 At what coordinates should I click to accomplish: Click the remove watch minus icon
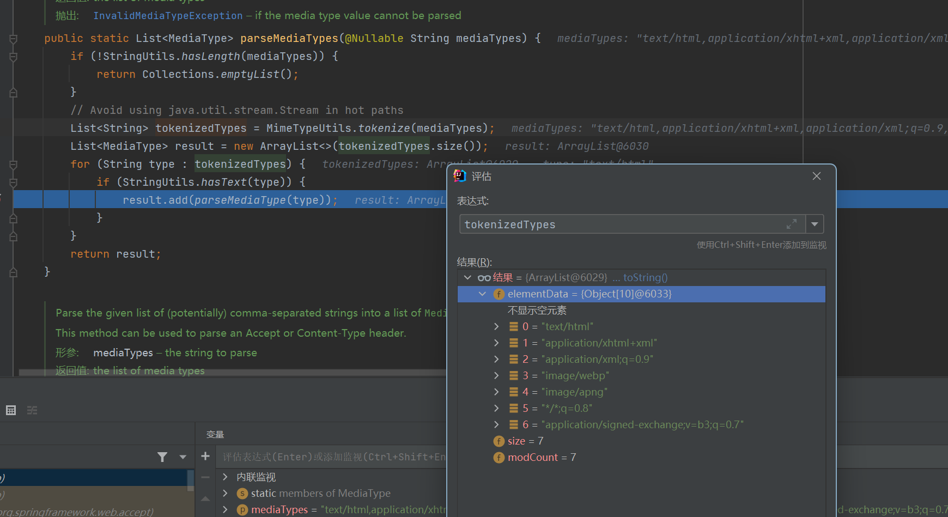click(x=205, y=477)
